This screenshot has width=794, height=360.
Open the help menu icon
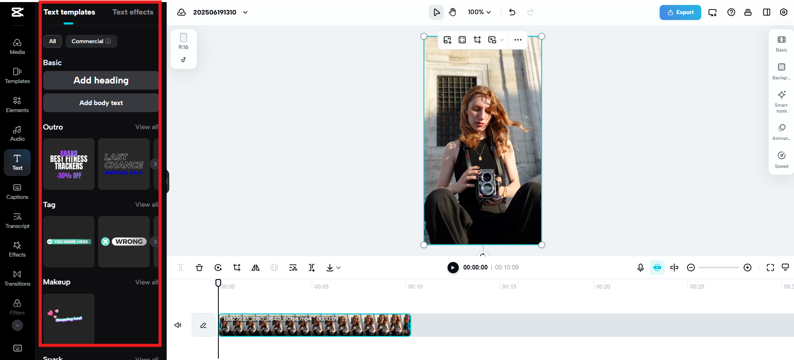click(x=731, y=12)
